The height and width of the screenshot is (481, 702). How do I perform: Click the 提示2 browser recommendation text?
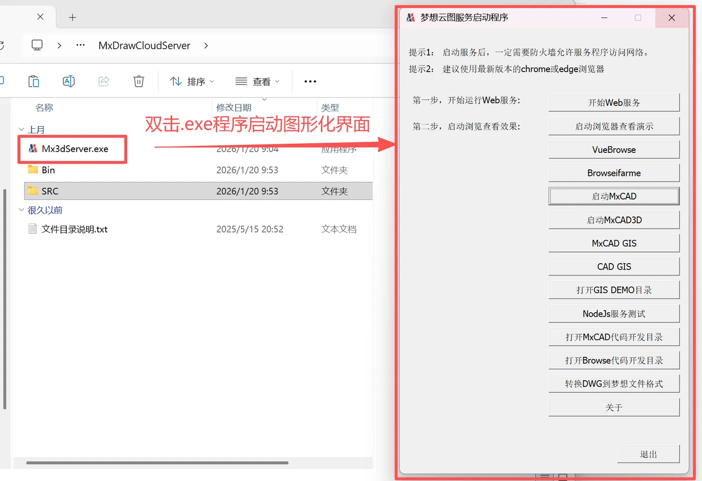[x=506, y=69]
